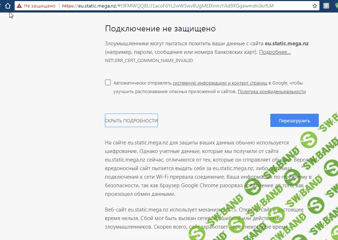Click the 'Подключение не защищено' heading
The width and height of the screenshot is (338, 240).
[x=160, y=29]
